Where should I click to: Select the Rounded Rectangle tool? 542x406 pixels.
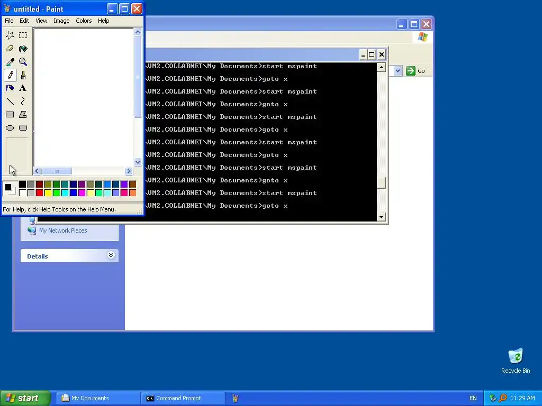tap(23, 128)
